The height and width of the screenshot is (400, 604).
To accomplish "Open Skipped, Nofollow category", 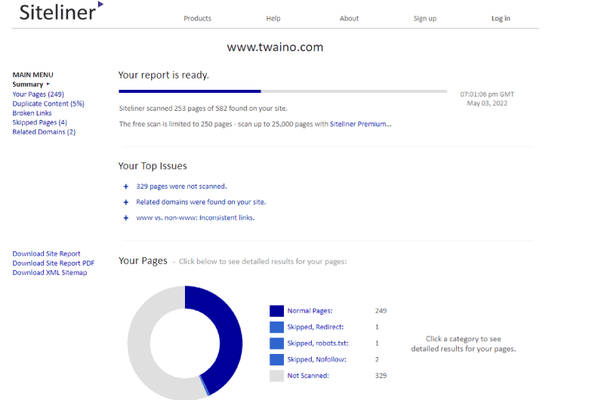I will point(316,359).
